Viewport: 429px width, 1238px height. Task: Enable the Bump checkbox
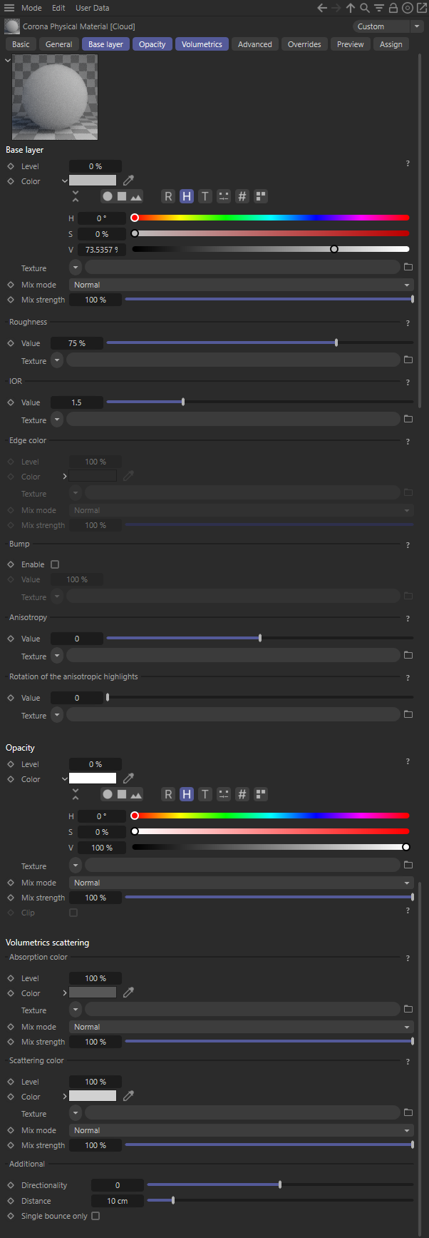55,564
